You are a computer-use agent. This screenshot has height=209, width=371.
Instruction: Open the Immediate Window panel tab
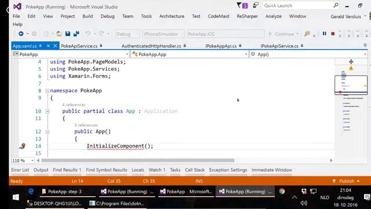[272, 170]
